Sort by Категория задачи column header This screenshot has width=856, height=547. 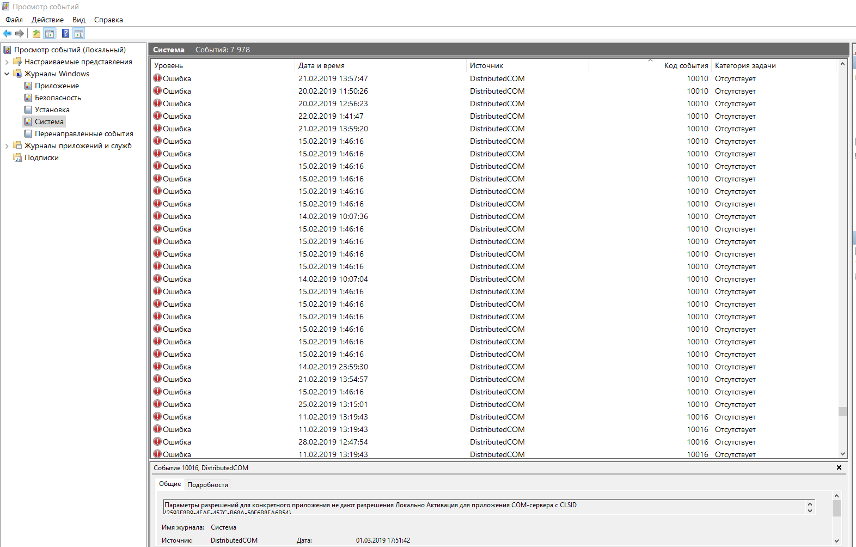(774, 65)
